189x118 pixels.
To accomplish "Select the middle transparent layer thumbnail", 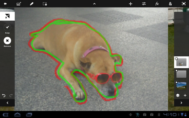I will click(181, 74).
